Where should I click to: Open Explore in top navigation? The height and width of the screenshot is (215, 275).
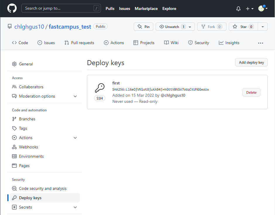169,8
